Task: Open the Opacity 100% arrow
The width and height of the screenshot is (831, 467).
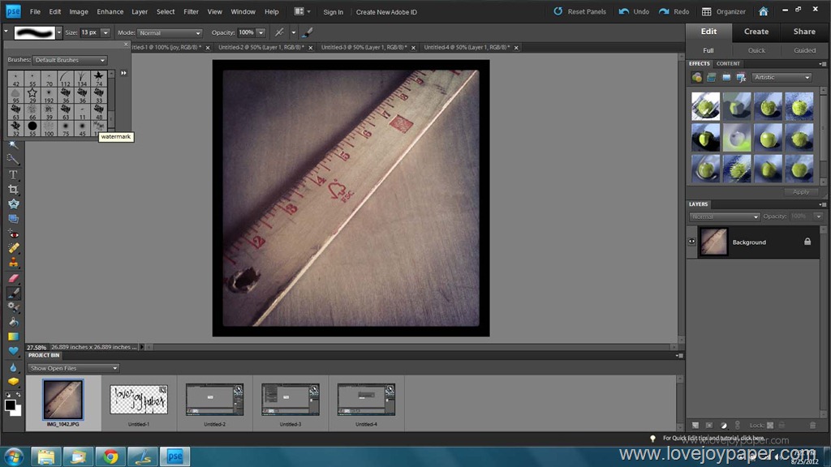Action: pos(260,32)
